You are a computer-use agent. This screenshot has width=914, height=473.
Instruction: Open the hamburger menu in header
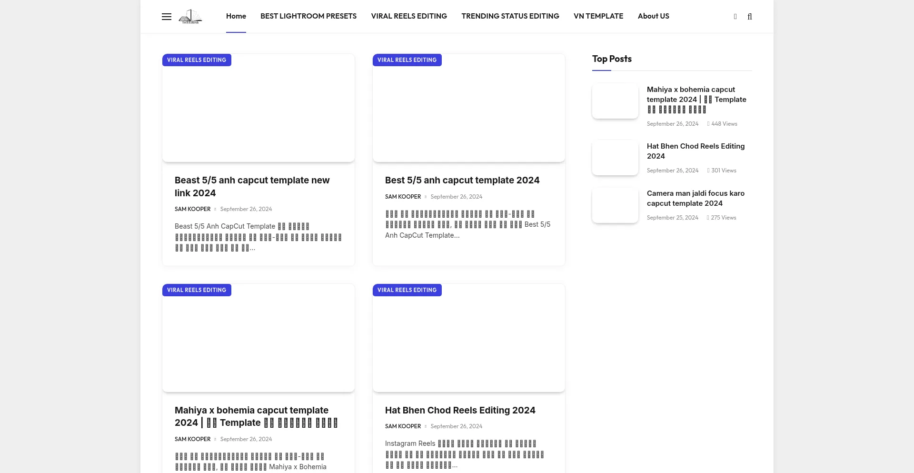(x=167, y=17)
